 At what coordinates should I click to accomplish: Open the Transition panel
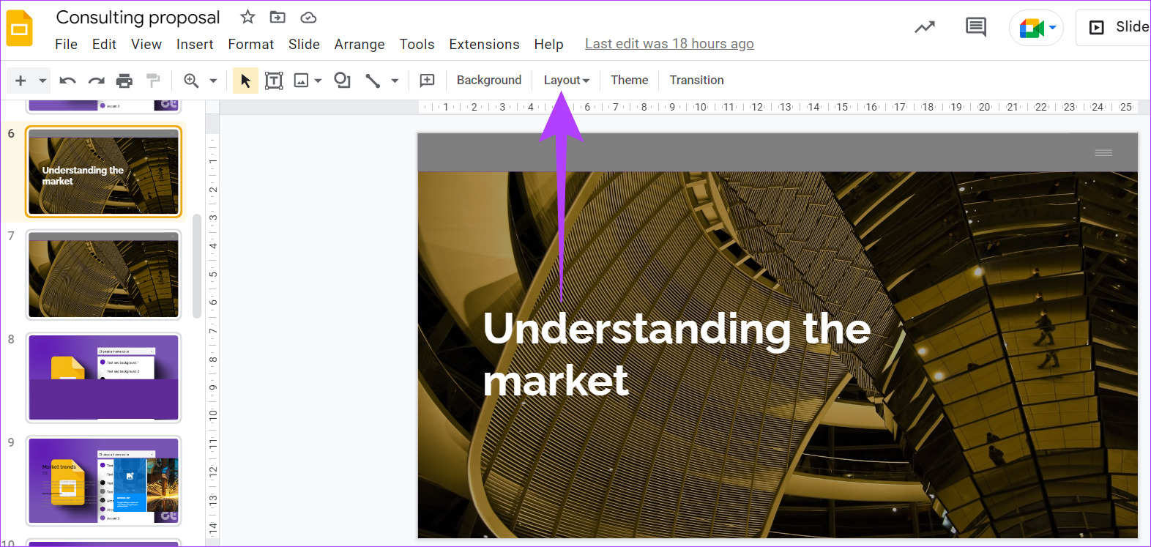696,80
